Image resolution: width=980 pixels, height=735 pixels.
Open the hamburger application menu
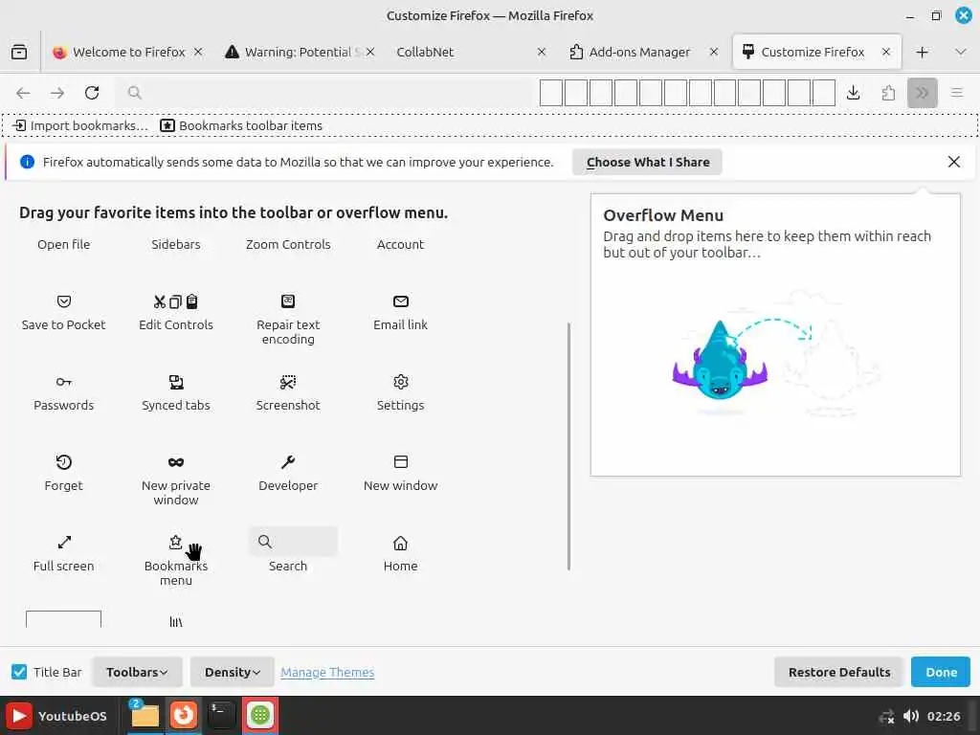click(x=956, y=93)
